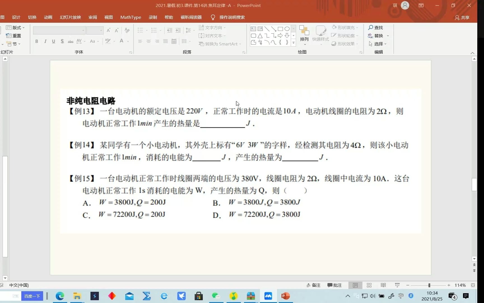Click numbered list icon

[154, 30]
